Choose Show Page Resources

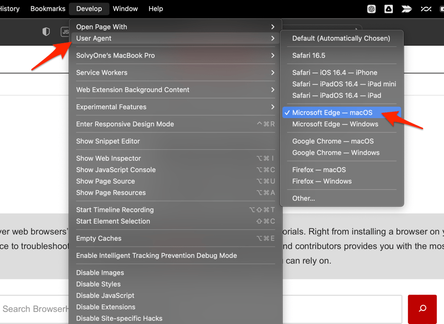tap(176, 192)
